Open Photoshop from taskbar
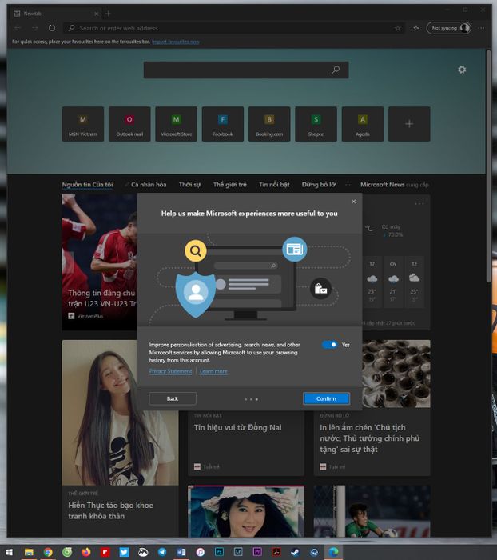The image size is (497, 560). (x=219, y=552)
